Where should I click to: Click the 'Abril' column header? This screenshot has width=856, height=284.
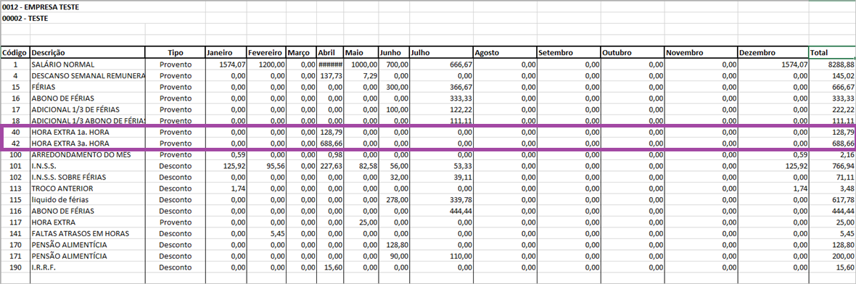pyautogui.click(x=330, y=53)
